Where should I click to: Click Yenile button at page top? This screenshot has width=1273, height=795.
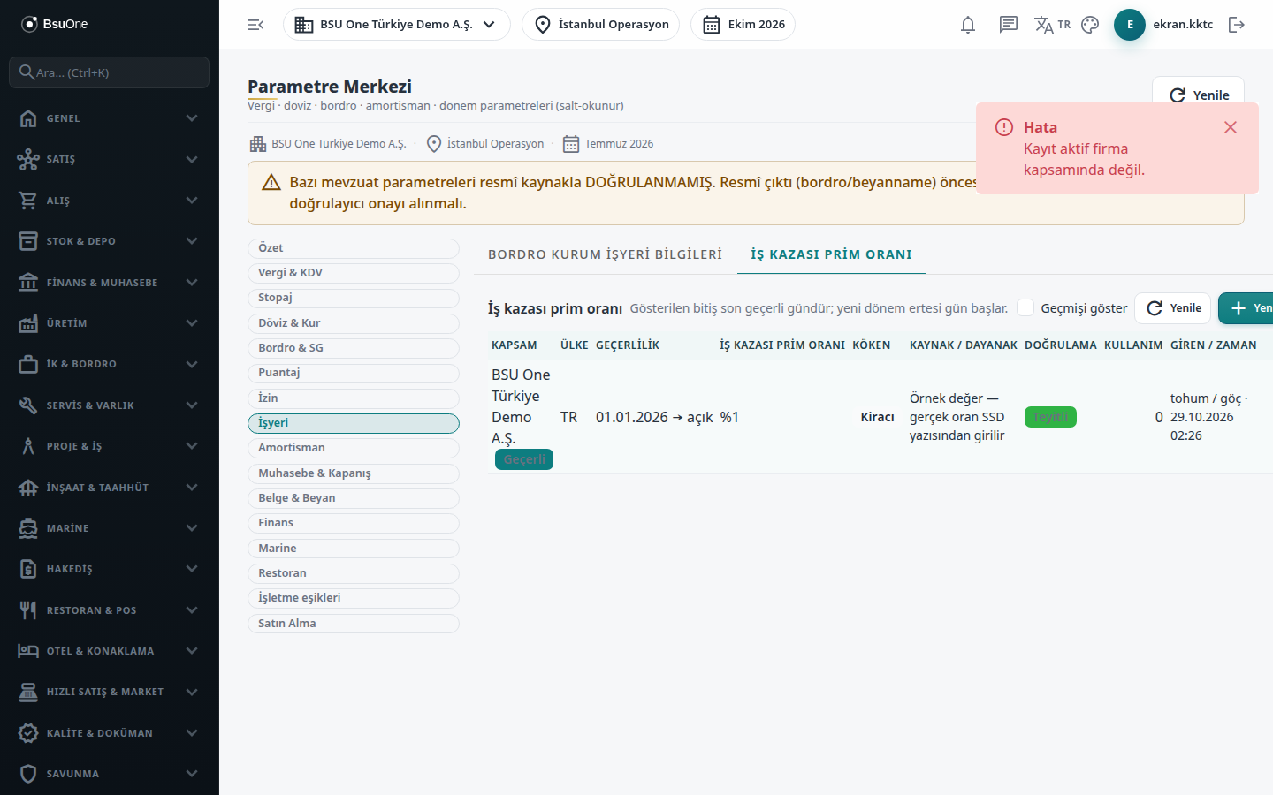coord(1199,95)
